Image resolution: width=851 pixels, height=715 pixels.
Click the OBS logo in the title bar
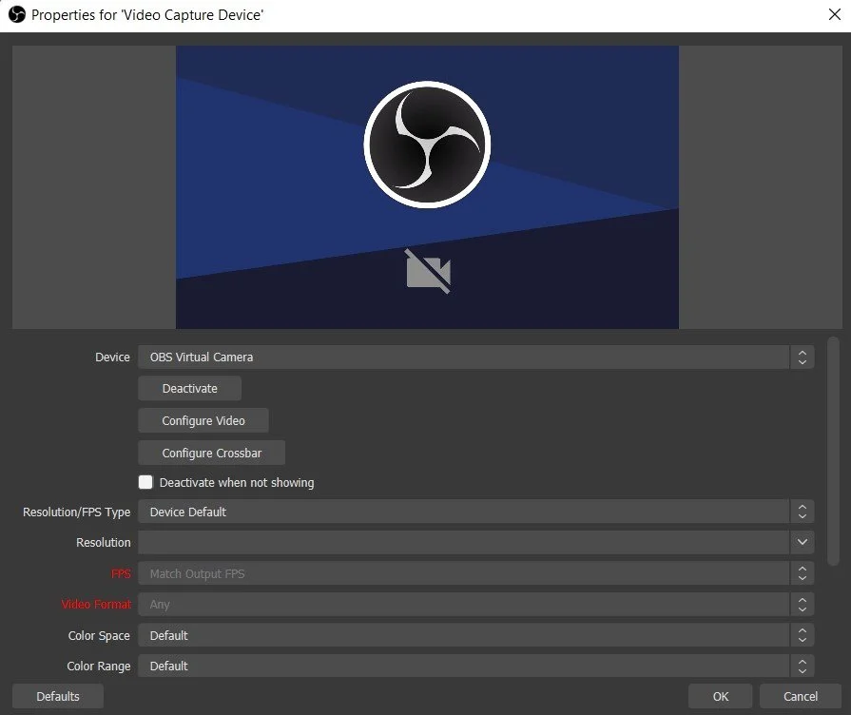pyautogui.click(x=17, y=14)
